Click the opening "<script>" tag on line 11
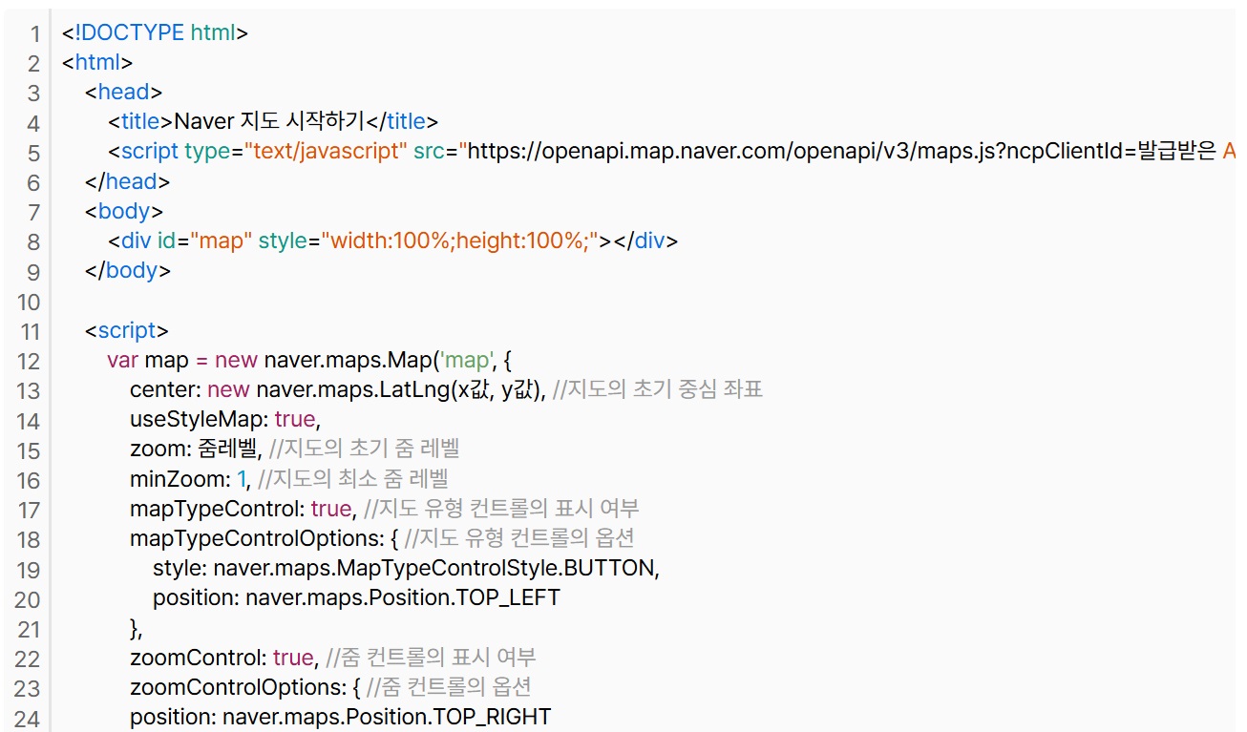Viewport: 1247px width, 732px height. tap(127, 330)
